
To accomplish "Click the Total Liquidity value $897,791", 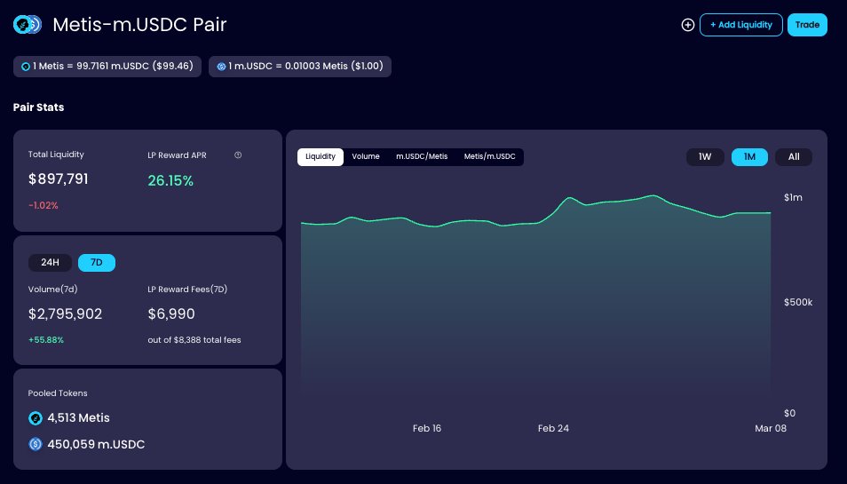I will tap(59, 179).
